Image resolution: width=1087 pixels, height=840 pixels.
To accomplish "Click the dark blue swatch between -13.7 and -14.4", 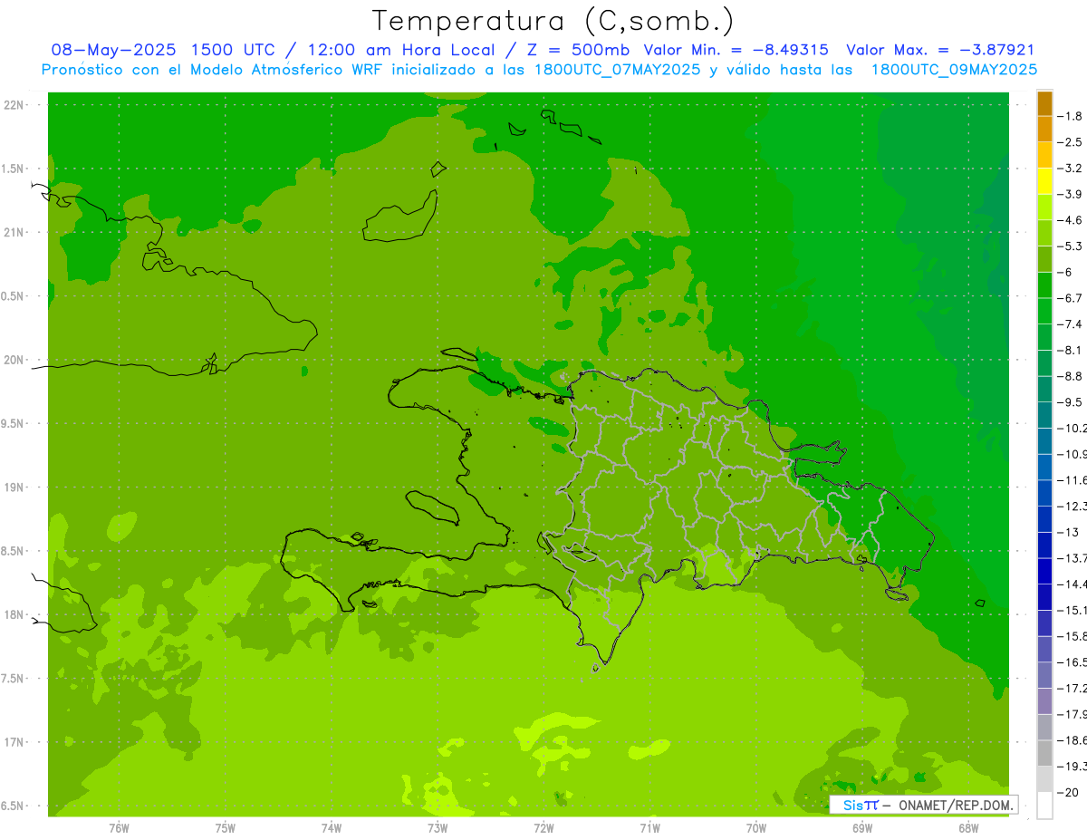I will [1044, 571].
